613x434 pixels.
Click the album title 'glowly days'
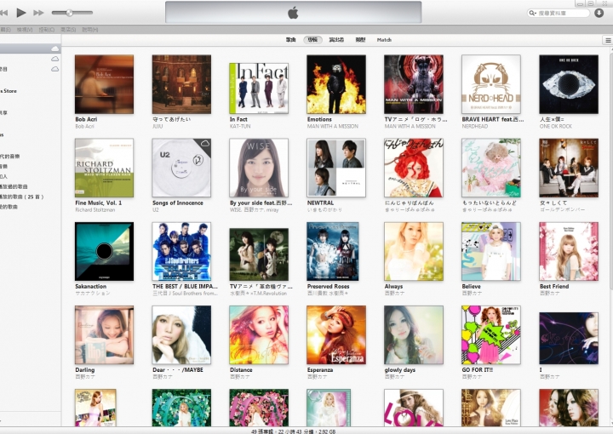[400, 370]
